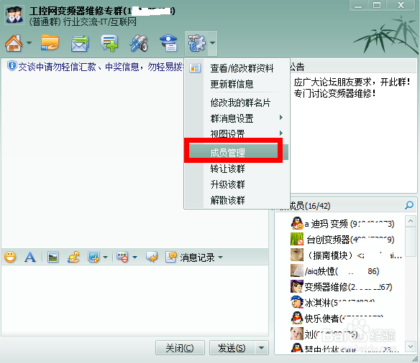Click into the message input box
This screenshot has width=420, height=363.
click(x=134, y=301)
